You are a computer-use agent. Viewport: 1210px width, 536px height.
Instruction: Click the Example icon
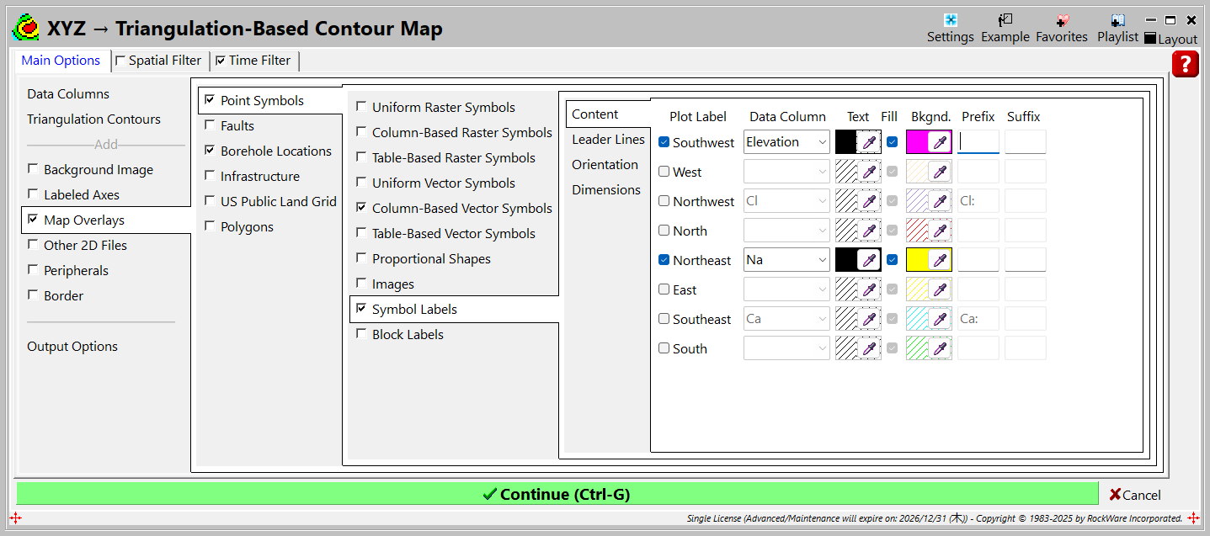(1005, 21)
